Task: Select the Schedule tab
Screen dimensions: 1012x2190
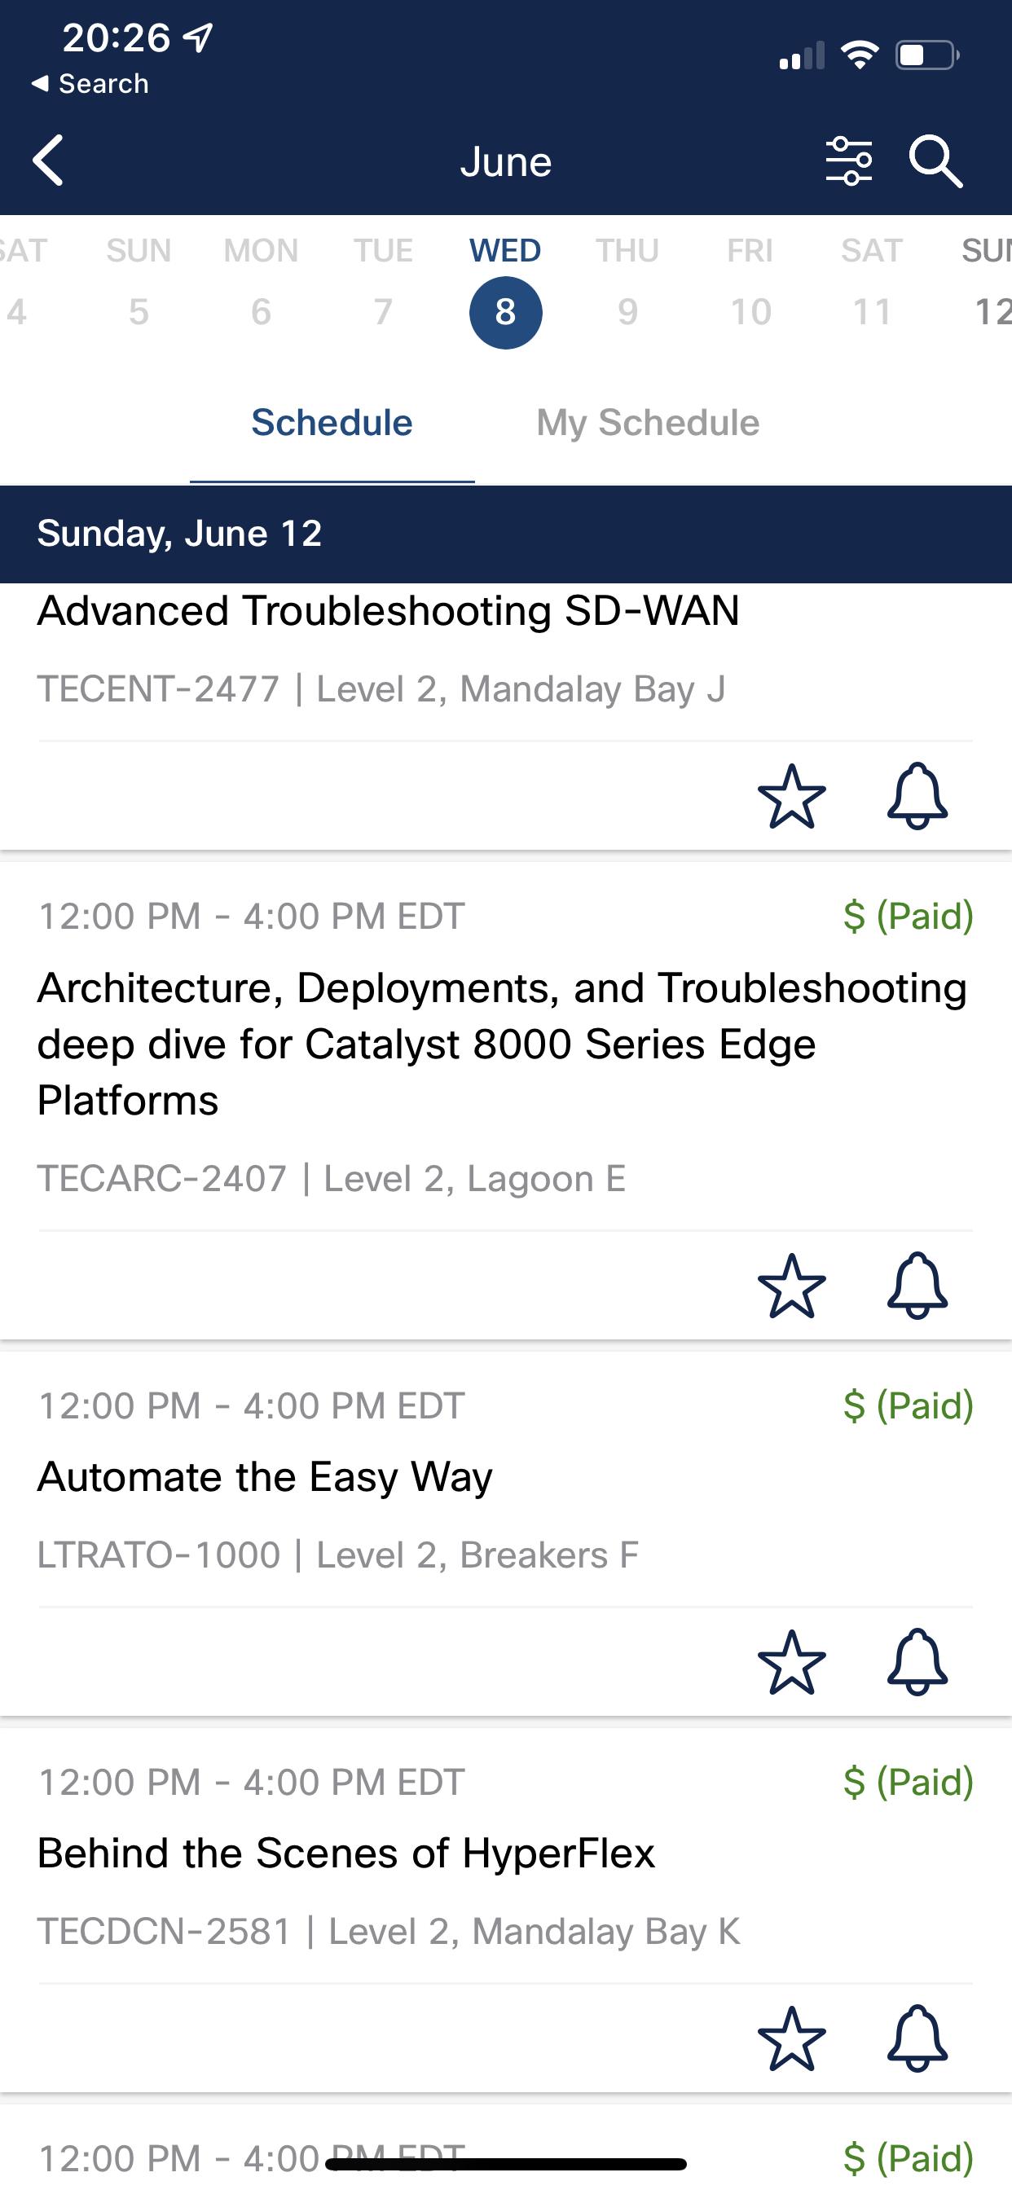Action: [x=332, y=423]
